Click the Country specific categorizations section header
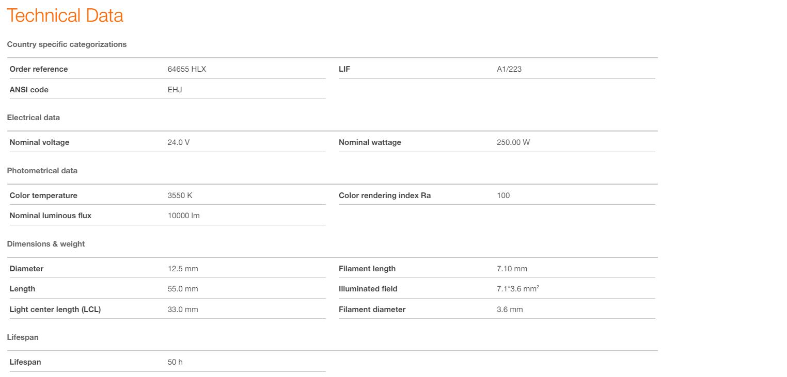Viewport: 787px width, 377px height. click(x=67, y=44)
